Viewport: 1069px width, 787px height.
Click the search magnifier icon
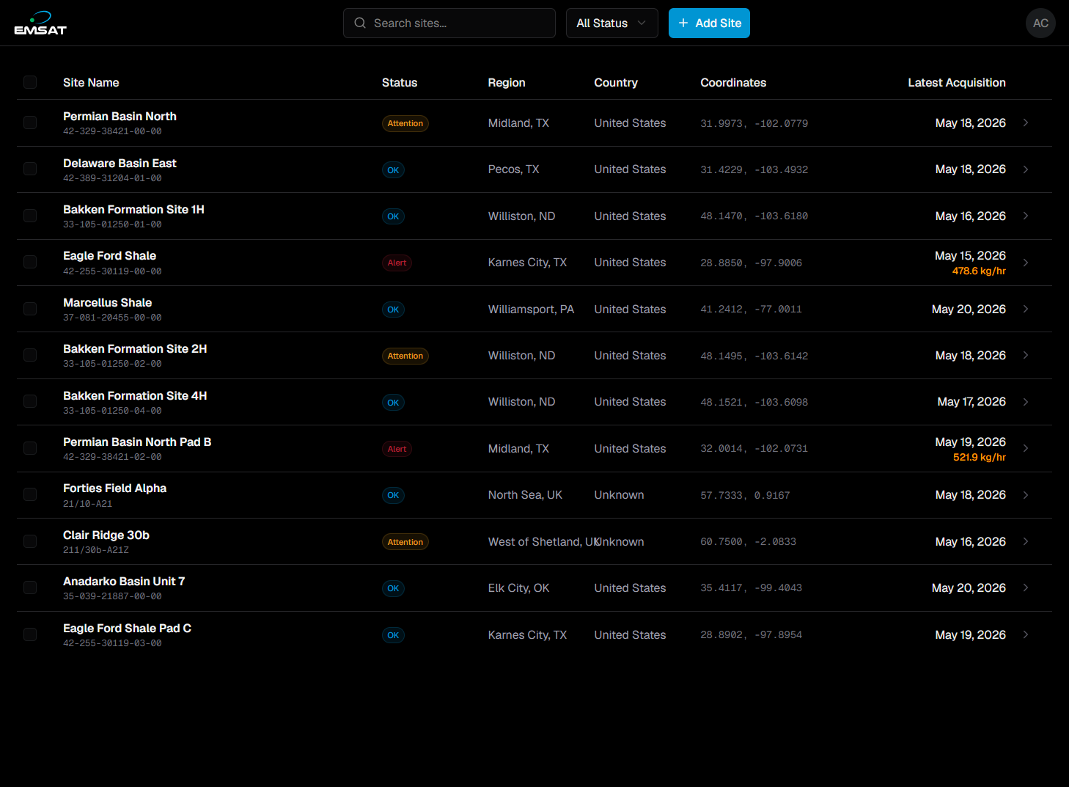click(360, 23)
